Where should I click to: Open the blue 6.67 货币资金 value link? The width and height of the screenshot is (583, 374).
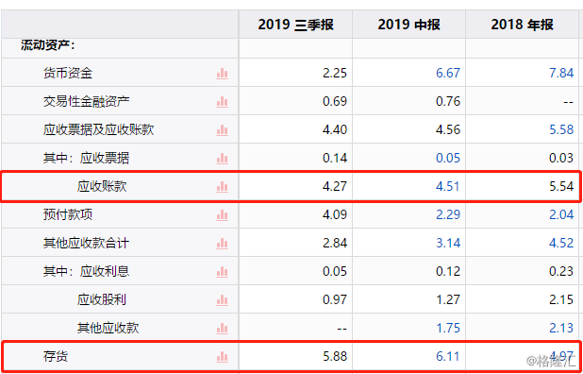click(448, 73)
